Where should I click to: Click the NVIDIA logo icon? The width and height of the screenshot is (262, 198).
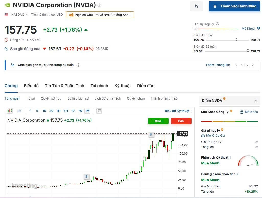point(7,5)
